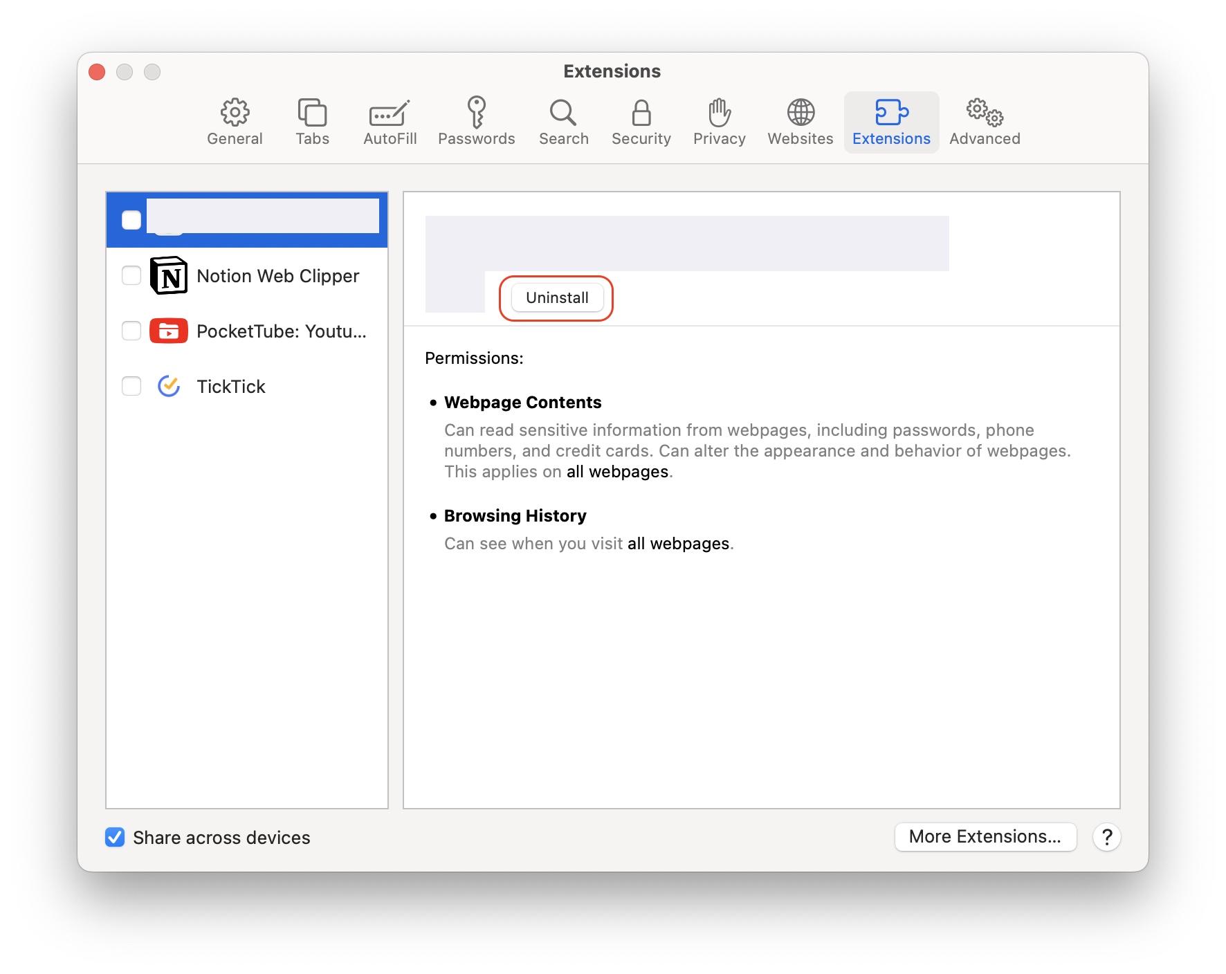The height and width of the screenshot is (974, 1226).
Task: Enable the PocketTube extension checkbox
Action: coord(131,331)
